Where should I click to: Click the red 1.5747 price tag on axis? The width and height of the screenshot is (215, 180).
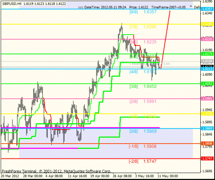tap(207, 158)
